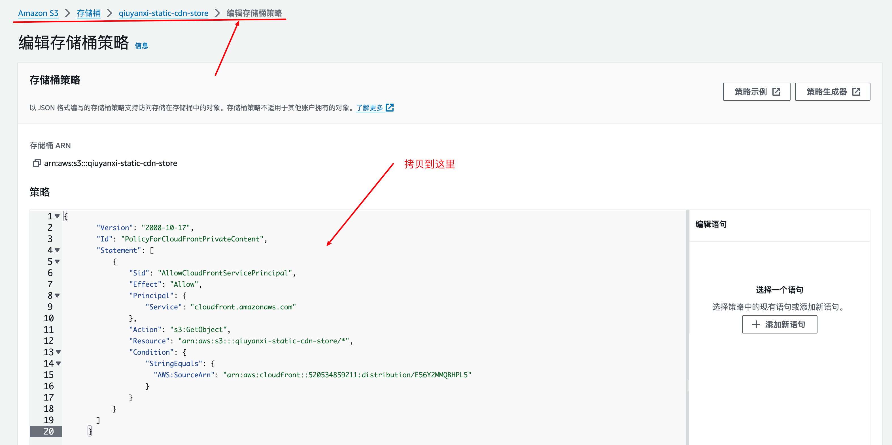Click the 编辑语句 panel heading

(711, 224)
